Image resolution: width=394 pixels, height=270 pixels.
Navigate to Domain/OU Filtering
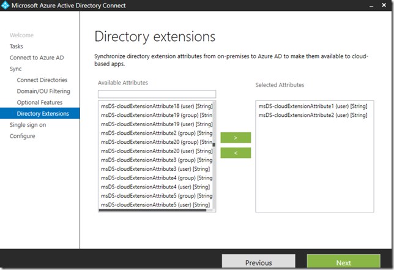(x=43, y=91)
